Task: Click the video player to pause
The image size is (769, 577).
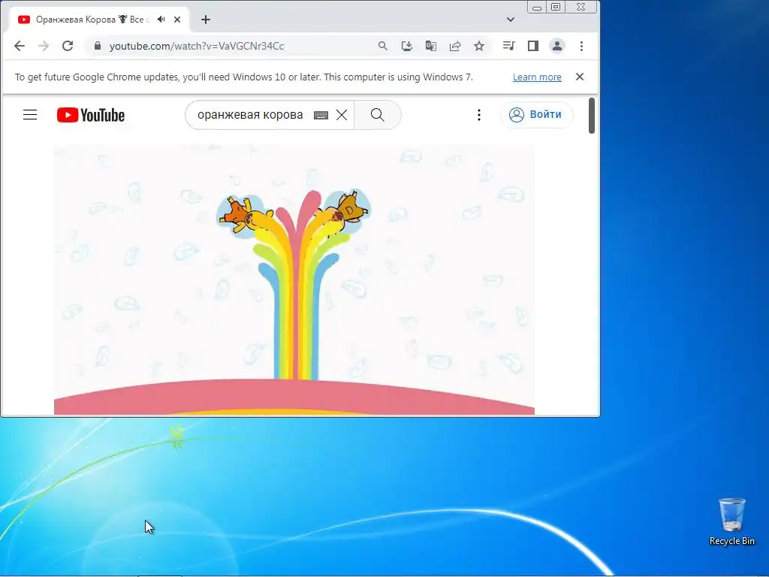Action: coord(294,279)
